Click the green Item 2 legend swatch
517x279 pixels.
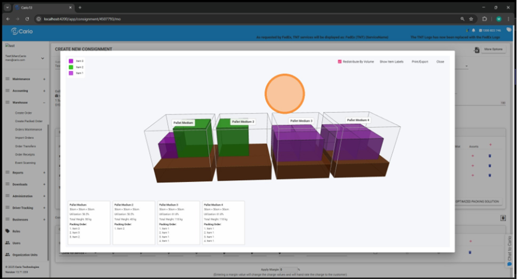click(x=71, y=67)
